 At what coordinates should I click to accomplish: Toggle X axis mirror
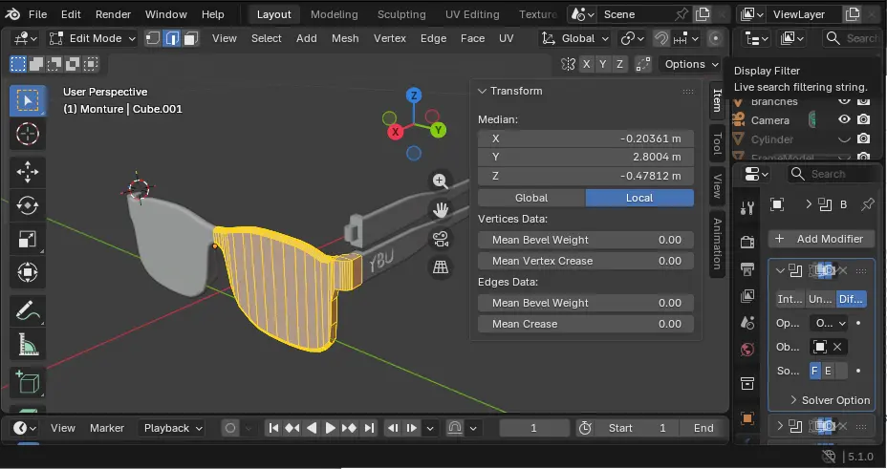pos(587,64)
